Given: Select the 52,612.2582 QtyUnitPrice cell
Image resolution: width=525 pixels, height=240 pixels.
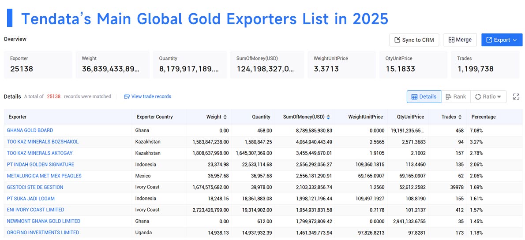Looking at the screenshot, I should tap(412, 187).
